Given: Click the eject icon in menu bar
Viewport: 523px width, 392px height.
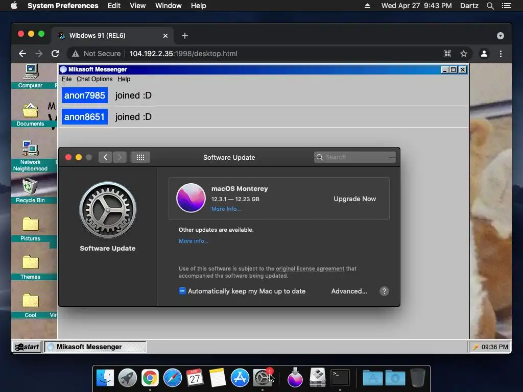Looking at the screenshot, I should (x=367, y=6).
